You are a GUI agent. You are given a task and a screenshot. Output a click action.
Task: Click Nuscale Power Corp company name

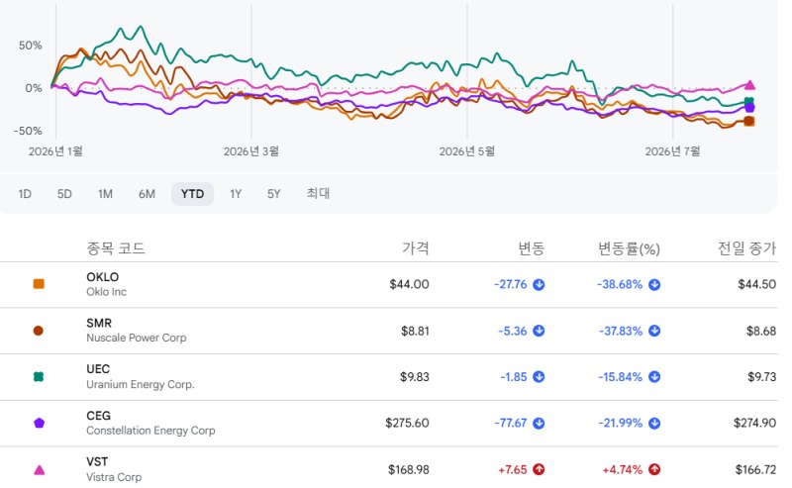tap(137, 338)
